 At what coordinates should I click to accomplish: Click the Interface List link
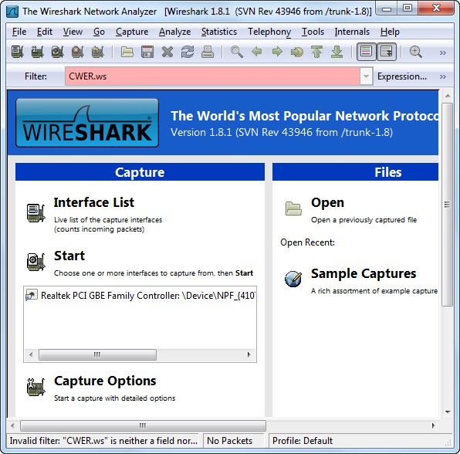coord(94,202)
